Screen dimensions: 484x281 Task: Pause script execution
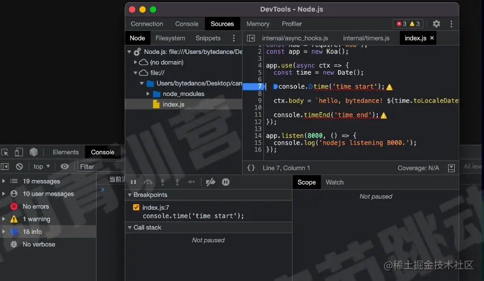click(133, 182)
